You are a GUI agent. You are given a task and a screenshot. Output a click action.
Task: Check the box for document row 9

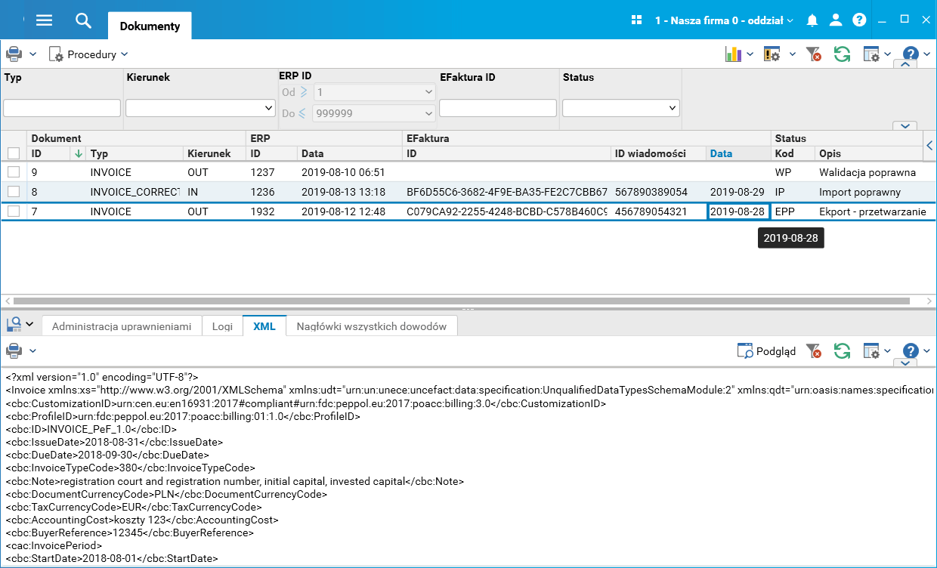(14, 172)
